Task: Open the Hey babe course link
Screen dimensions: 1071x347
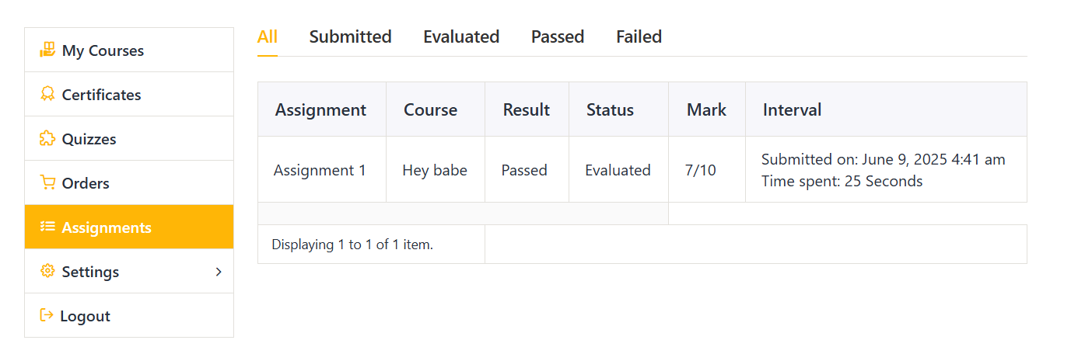Action: tap(435, 170)
